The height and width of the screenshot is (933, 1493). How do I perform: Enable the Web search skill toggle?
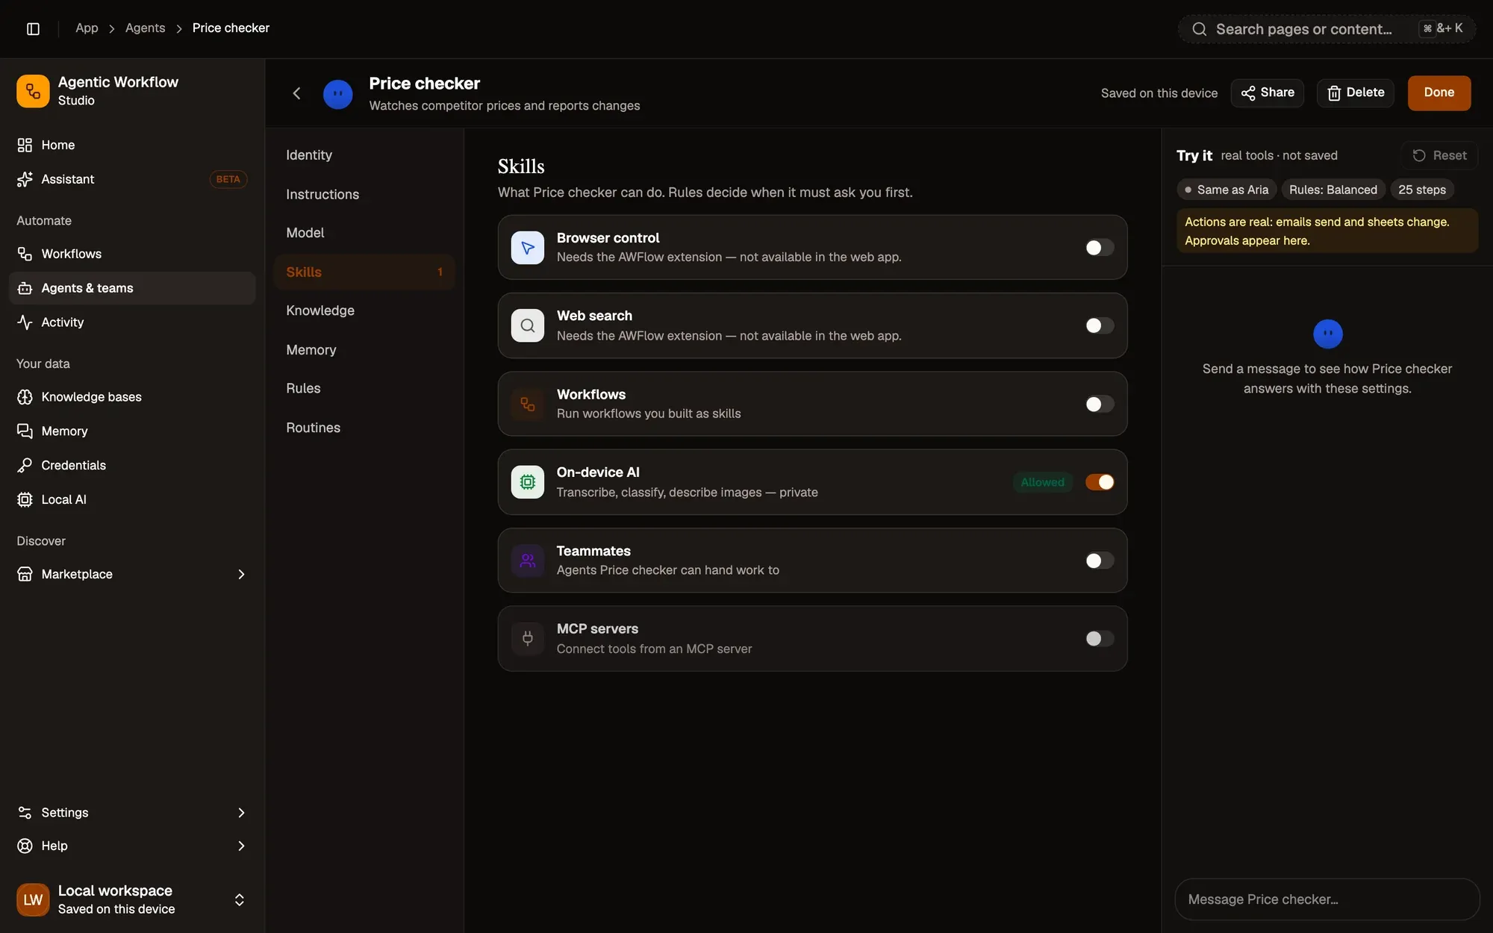(x=1099, y=325)
